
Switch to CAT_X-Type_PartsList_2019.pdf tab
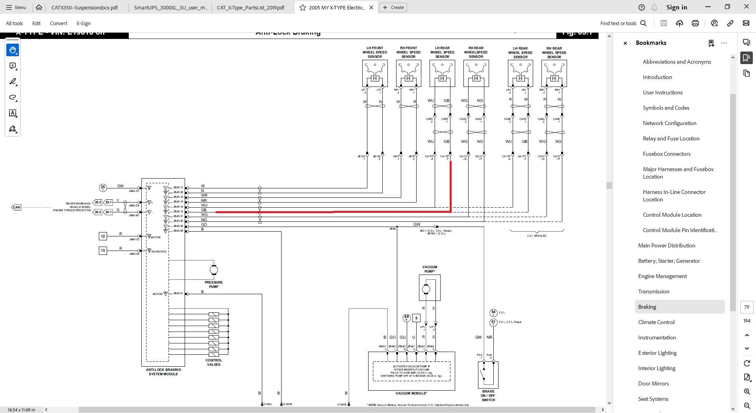click(x=250, y=7)
